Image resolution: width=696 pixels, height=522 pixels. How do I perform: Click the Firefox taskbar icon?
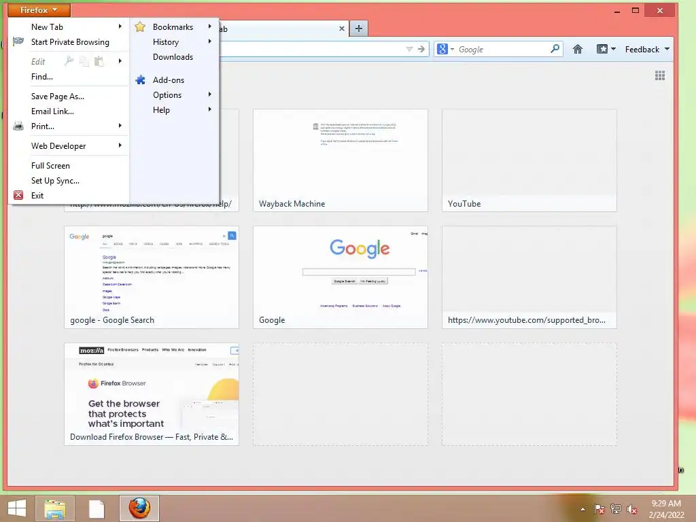point(139,508)
